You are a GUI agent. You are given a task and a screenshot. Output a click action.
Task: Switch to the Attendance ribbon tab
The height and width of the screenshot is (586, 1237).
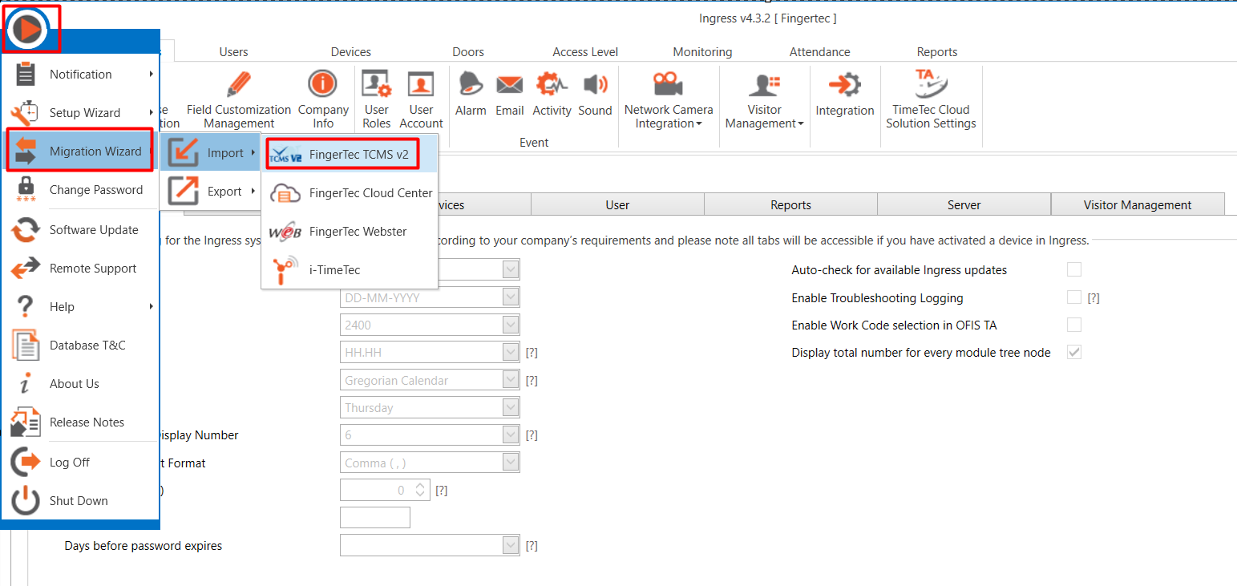(x=819, y=52)
